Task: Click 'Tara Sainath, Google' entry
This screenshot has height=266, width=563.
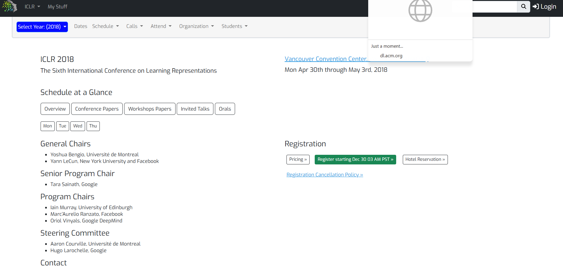Action: coord(74,184)
